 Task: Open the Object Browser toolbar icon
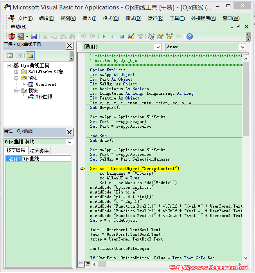point(169,36)
